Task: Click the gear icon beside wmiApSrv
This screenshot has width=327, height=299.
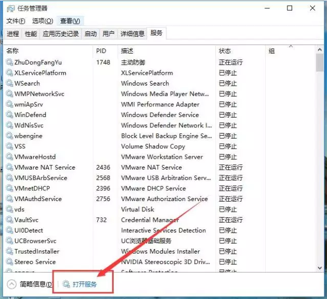Action: click(9, 104)
